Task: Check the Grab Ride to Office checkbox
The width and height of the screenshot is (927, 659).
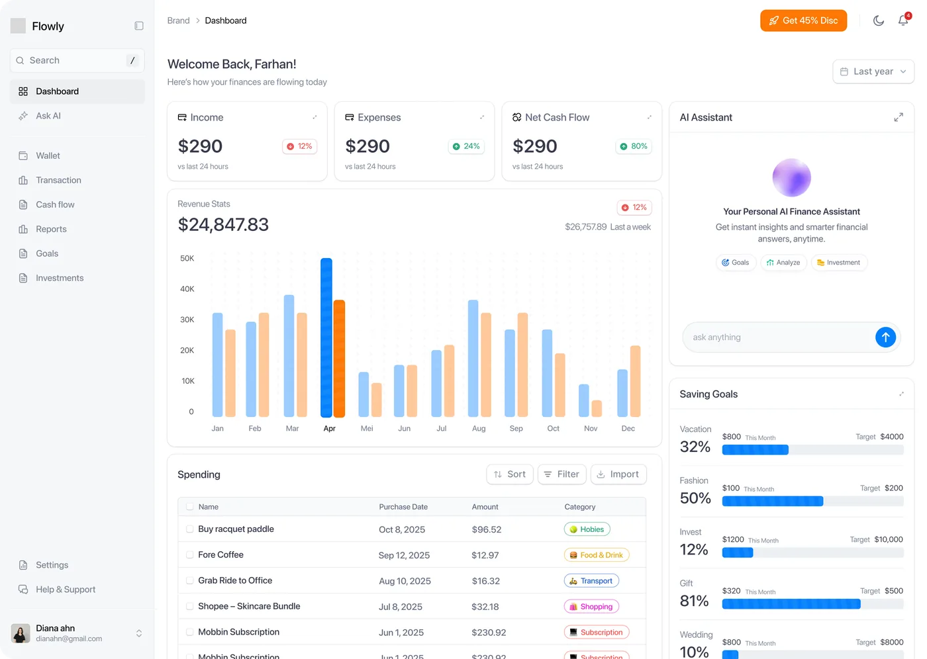Action: tap(190, 581)
